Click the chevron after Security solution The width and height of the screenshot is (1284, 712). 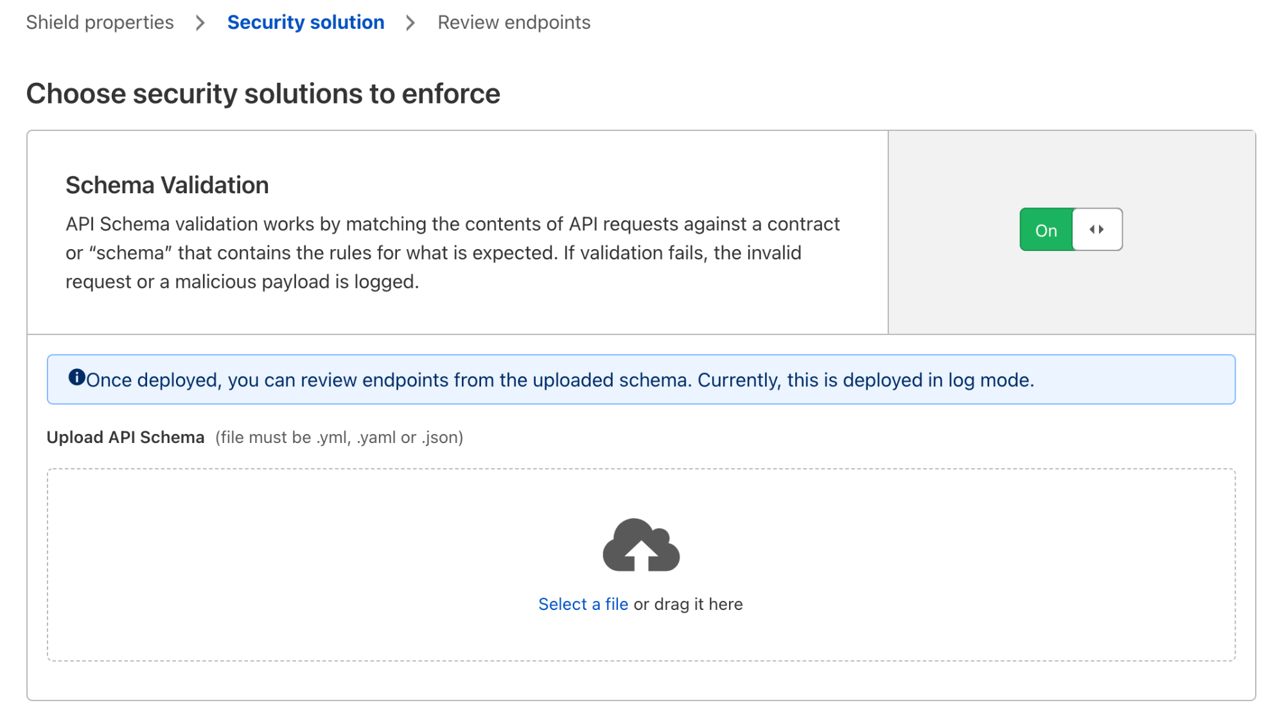pos(409,22)
